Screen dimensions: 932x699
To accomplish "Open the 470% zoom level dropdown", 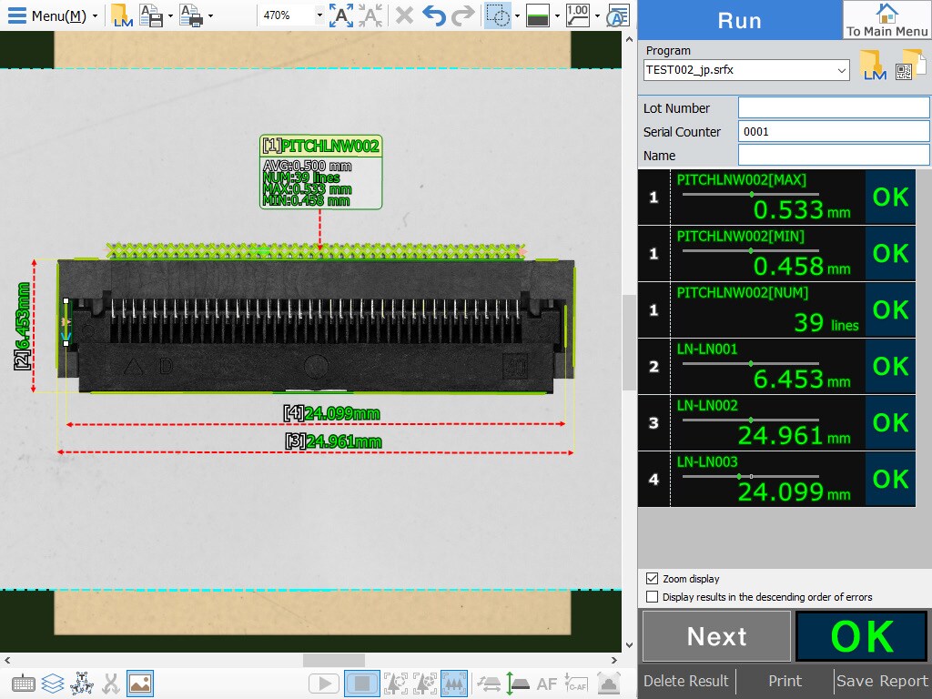I will 319,15.
